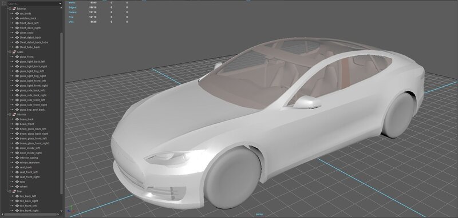
Task: Collapse the Exterior group in outliner
Action: click(x=10, y=9)
